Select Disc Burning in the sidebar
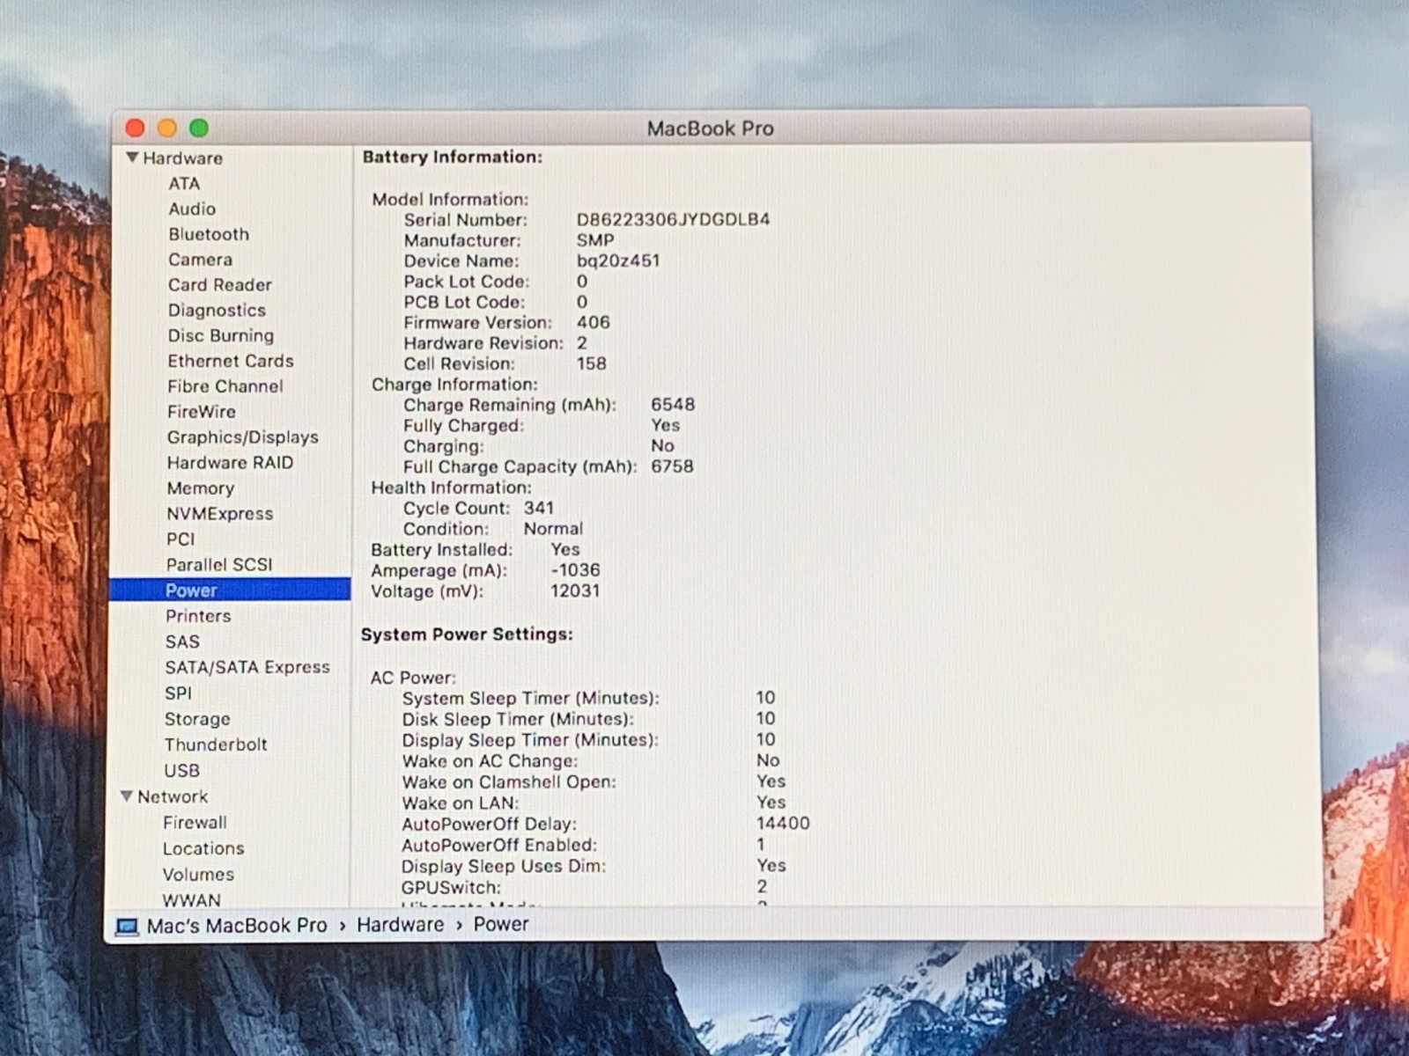 click(x=221, y=336)
